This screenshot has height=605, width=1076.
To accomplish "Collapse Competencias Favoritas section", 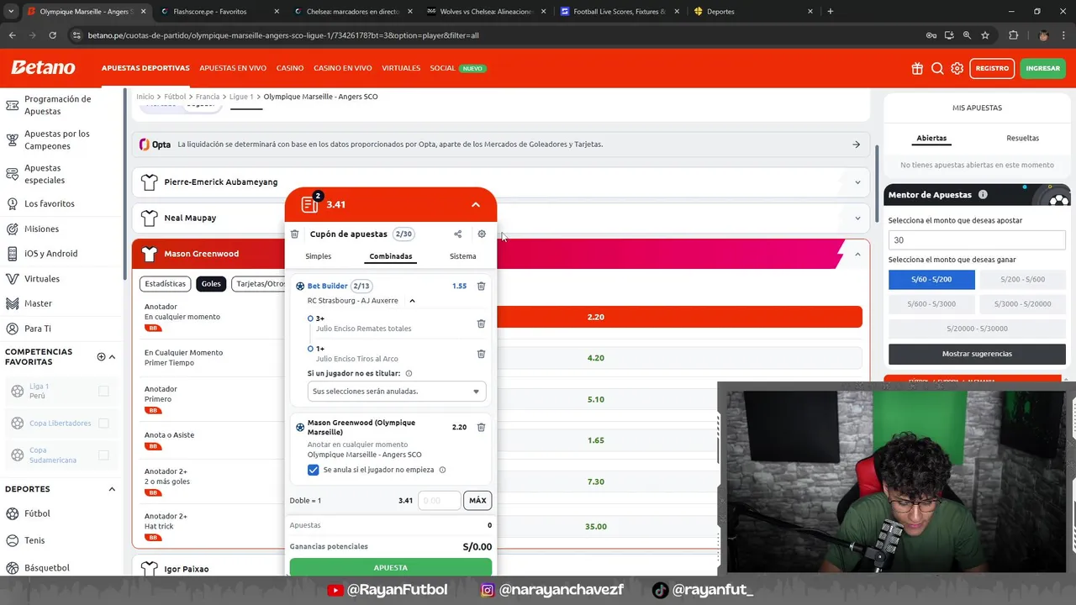I will click(112, 357).
